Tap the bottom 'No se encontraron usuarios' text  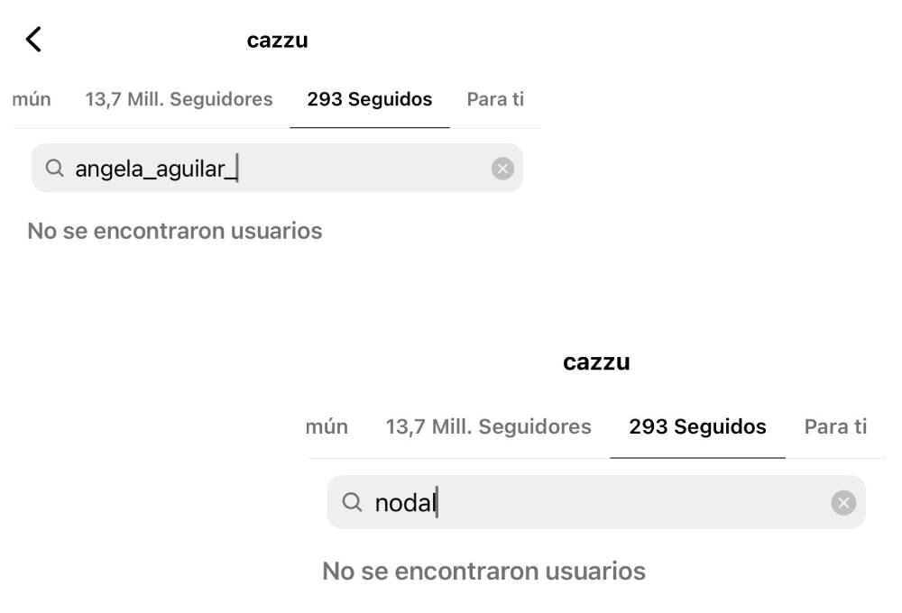tap(483, 571)
